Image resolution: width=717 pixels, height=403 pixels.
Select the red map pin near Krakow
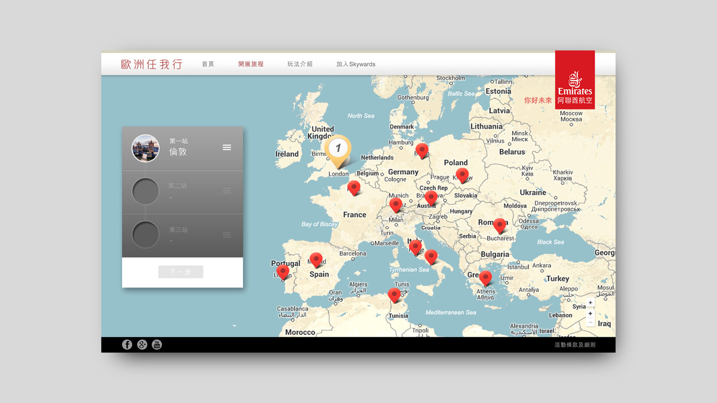click(462, 175)
